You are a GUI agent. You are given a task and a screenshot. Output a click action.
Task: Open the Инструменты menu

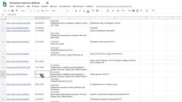65,6
